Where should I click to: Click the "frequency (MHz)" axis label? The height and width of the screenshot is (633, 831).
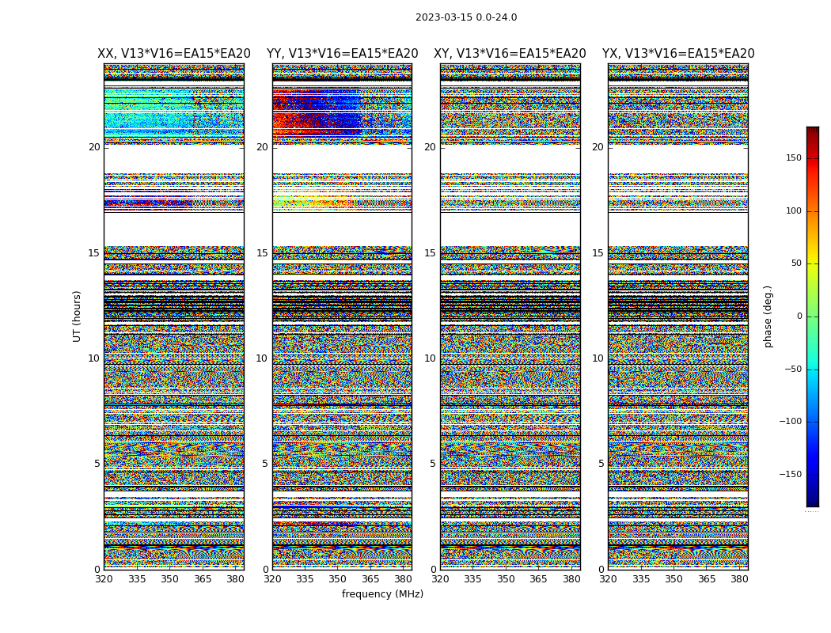tap(382, 593)
